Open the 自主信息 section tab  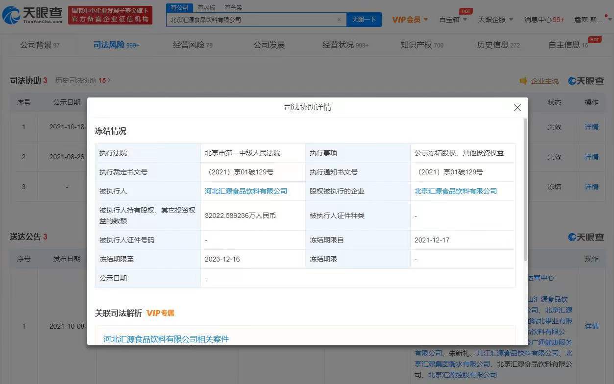pyautogui.click(x=568, y=45)
